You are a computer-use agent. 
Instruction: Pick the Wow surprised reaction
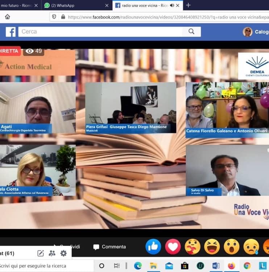[231, 247]
